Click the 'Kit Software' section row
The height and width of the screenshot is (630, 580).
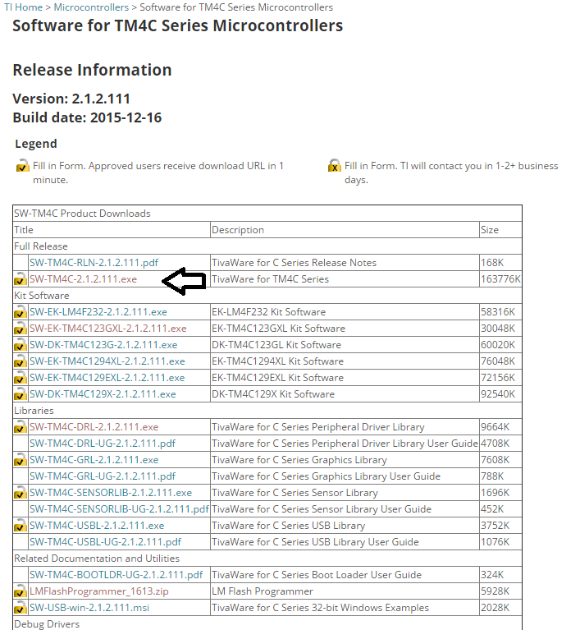[x=267, y=296]
